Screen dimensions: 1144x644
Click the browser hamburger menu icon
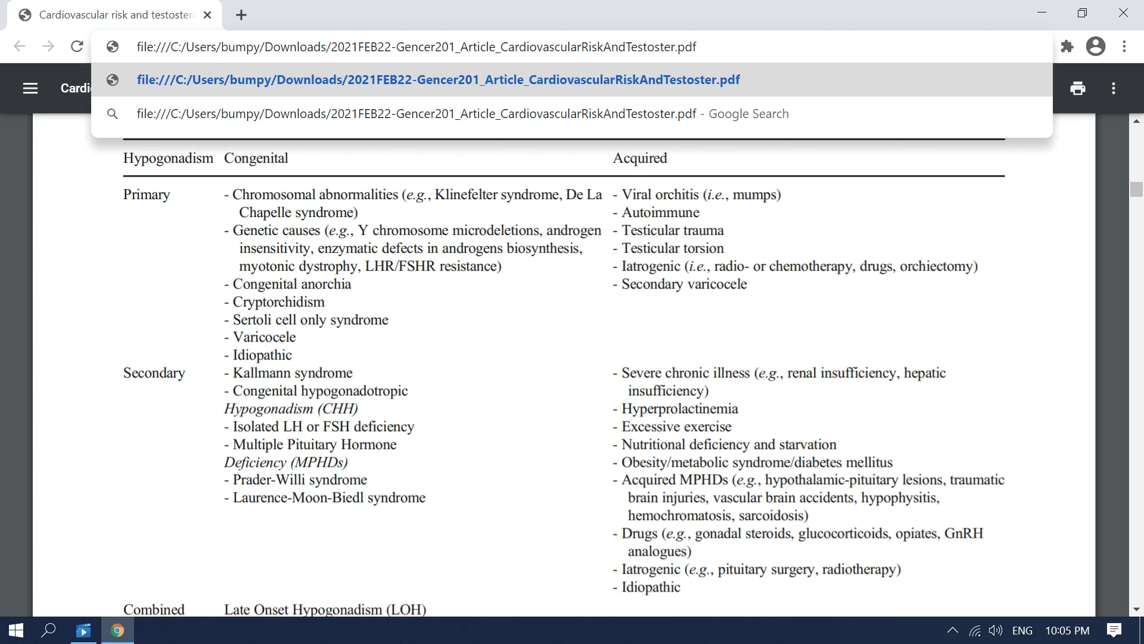click(x=30, y=88)
